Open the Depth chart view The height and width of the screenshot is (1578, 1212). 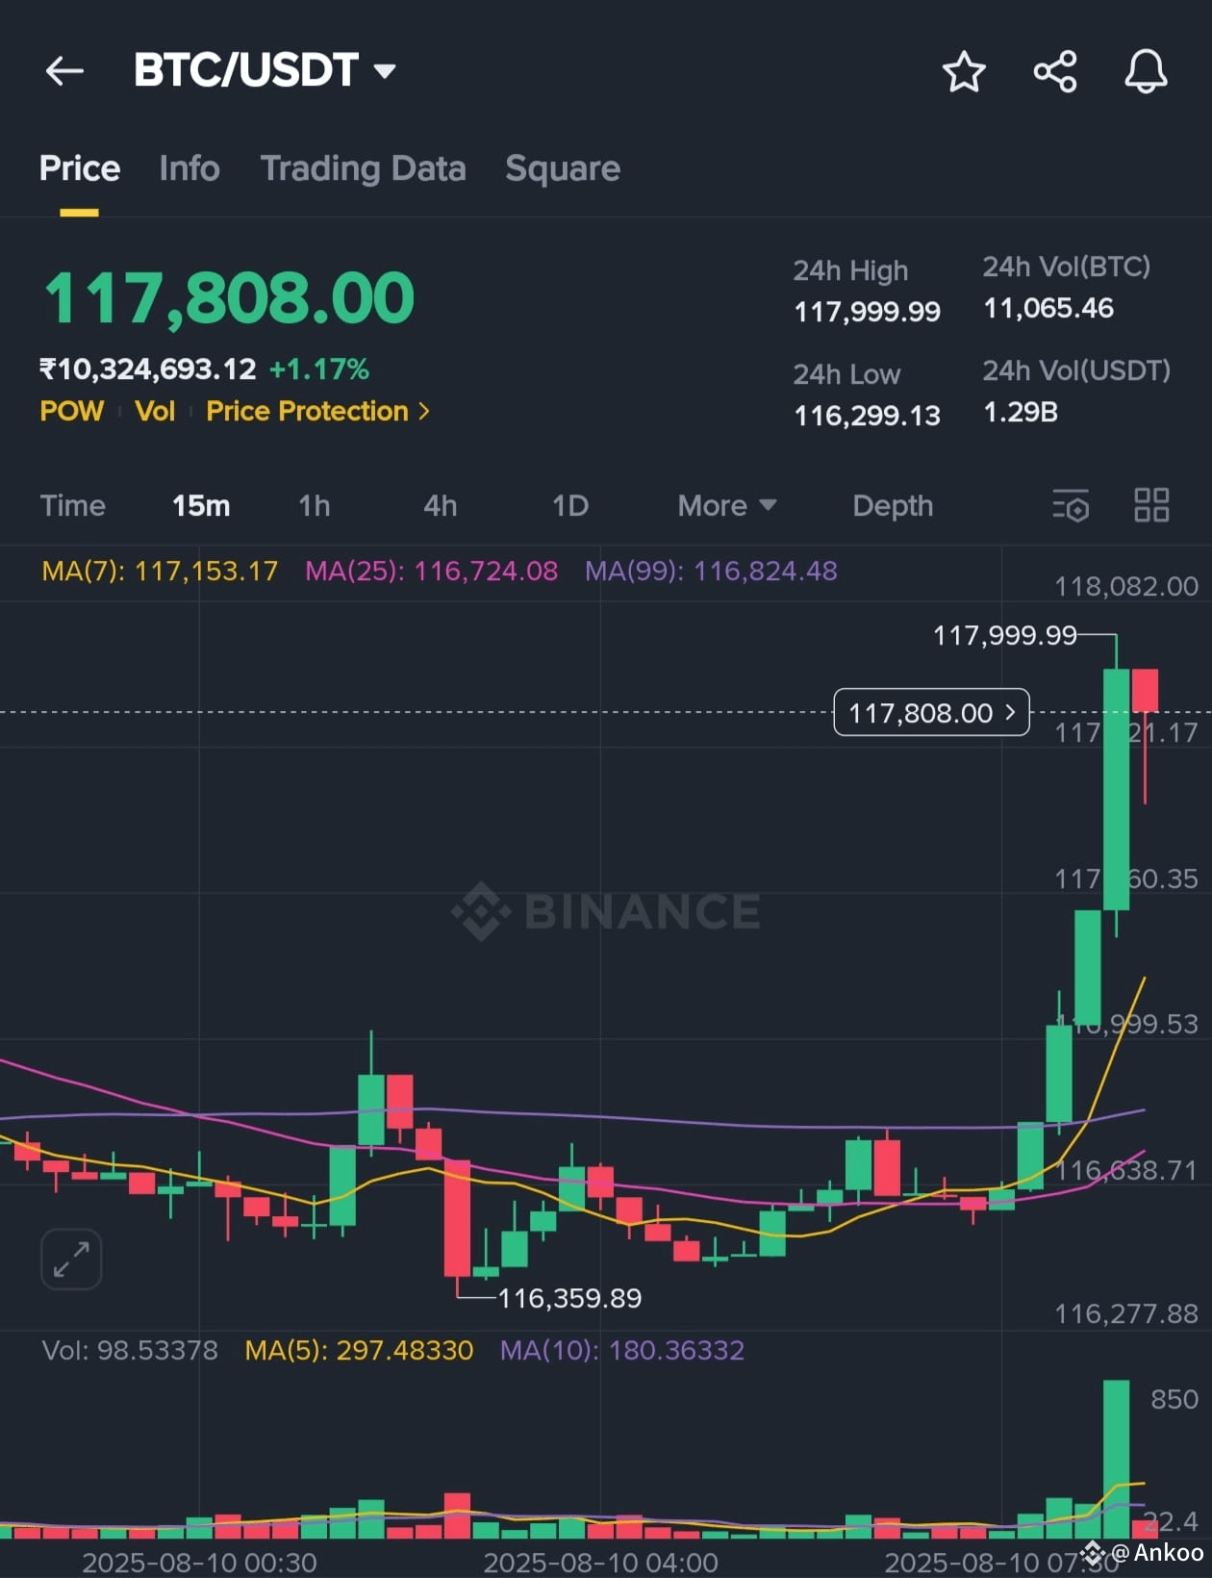[x=893, y=505]
